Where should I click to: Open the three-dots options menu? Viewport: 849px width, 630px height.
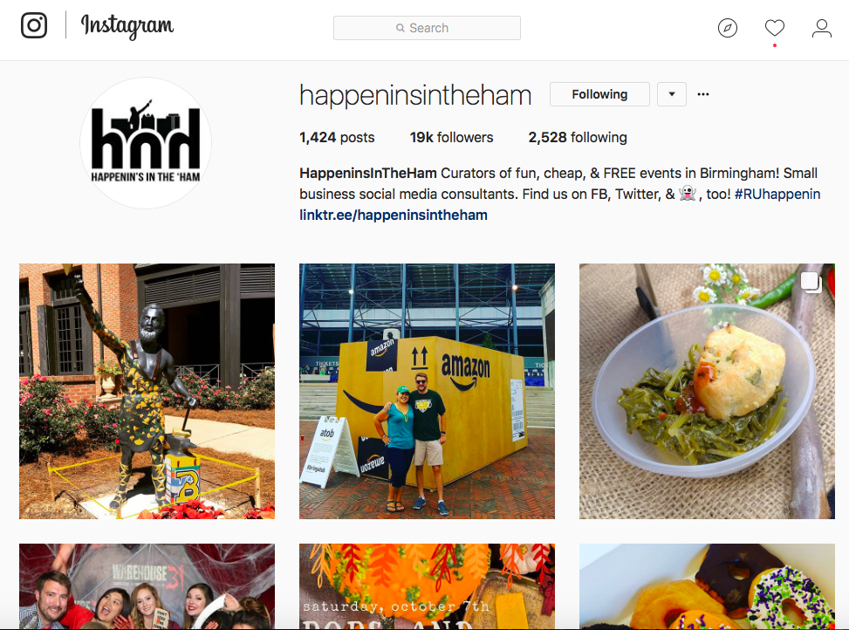(x=702, y=94)
